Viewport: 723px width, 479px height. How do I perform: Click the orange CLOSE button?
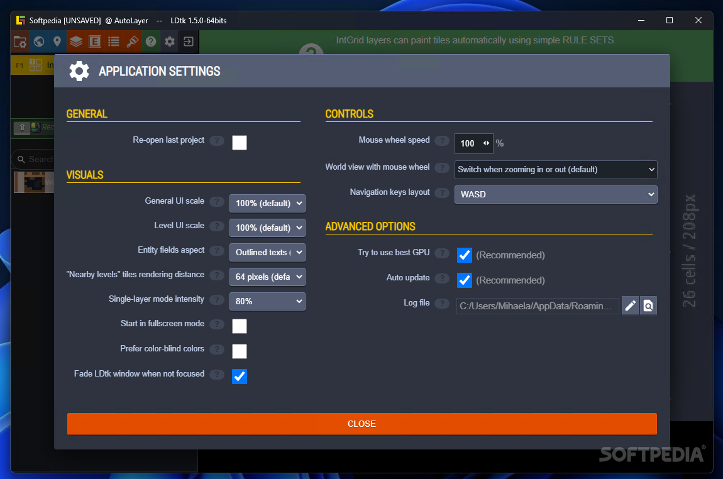pyautogui.click(x=362, y=424)
